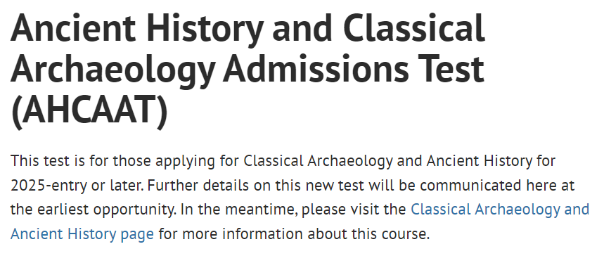The image size is (604, 256).
Task: Click the 'earliest opportunity' phrase
Action: (x=107, y=210)
